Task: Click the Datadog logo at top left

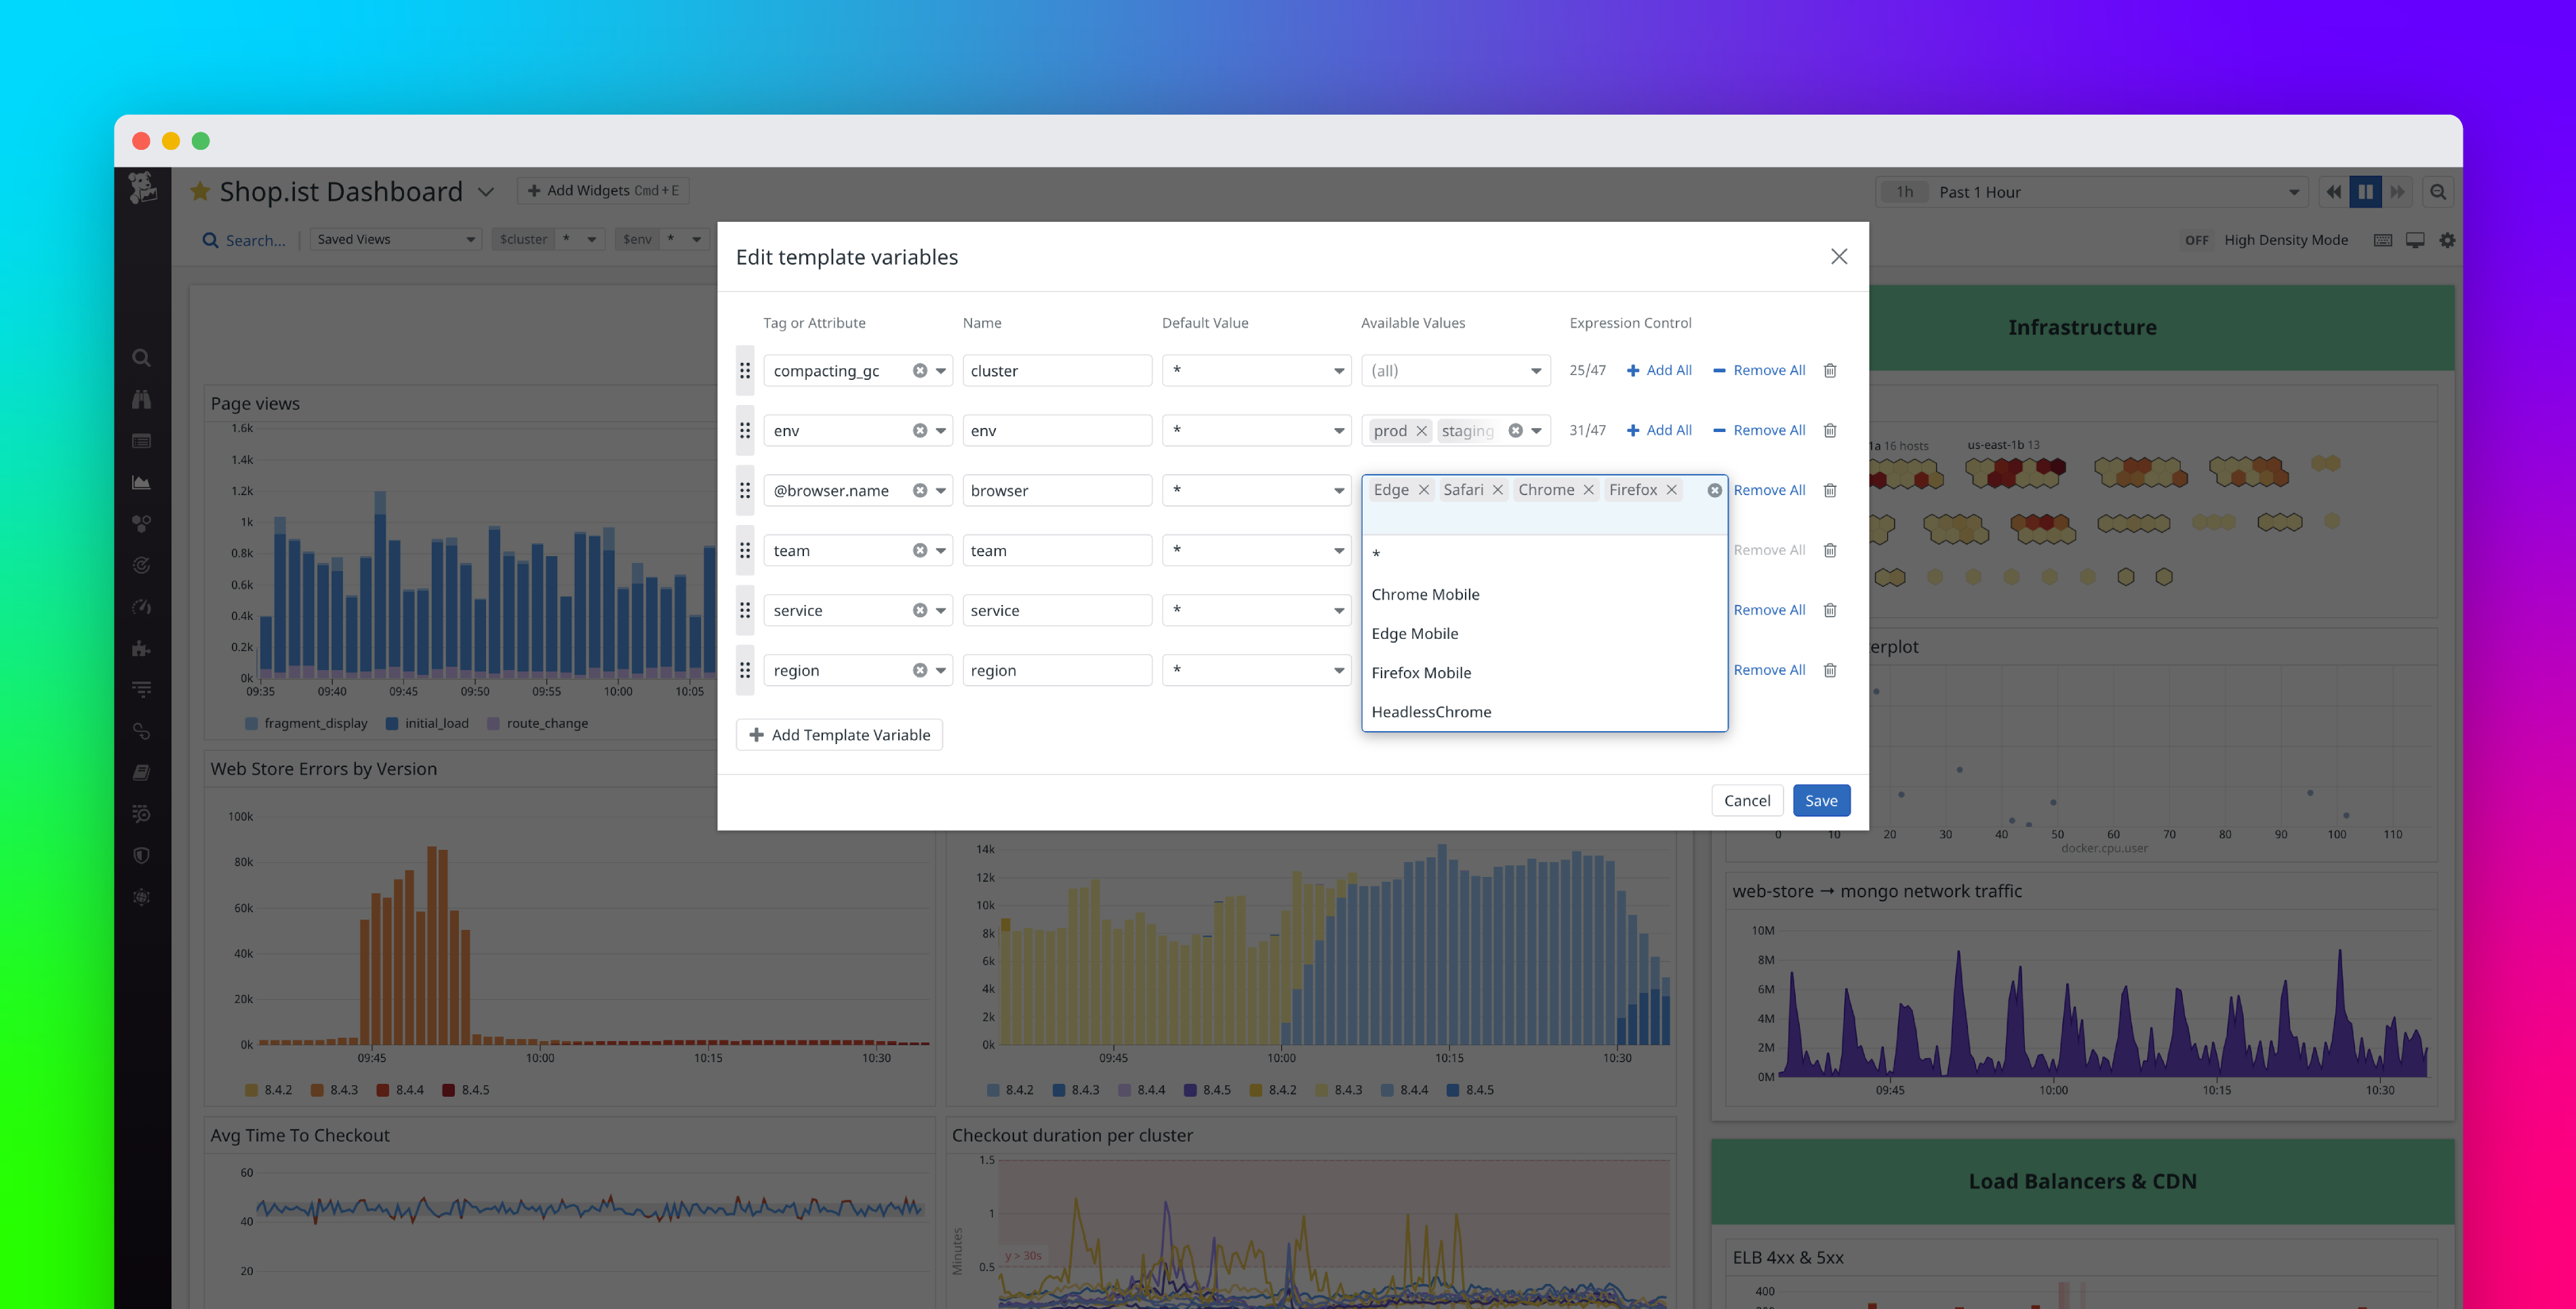Action: point(143,190)
